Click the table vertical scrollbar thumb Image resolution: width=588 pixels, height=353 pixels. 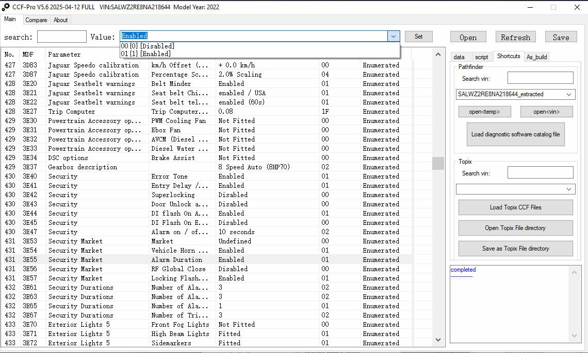click(x=438, y=163)
